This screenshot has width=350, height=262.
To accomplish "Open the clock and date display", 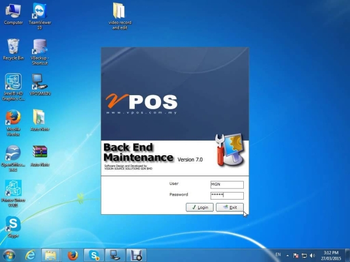I will (x=331, y=256).
